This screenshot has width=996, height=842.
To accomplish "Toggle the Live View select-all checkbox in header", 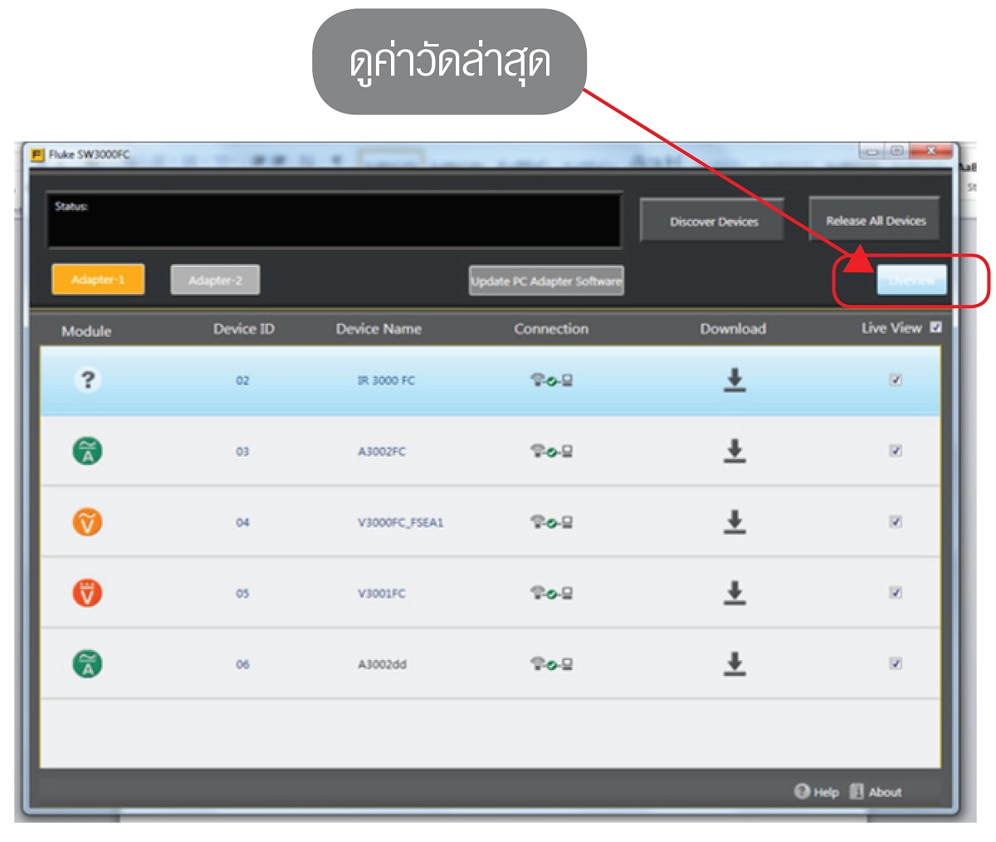I will tap(936, 327).
